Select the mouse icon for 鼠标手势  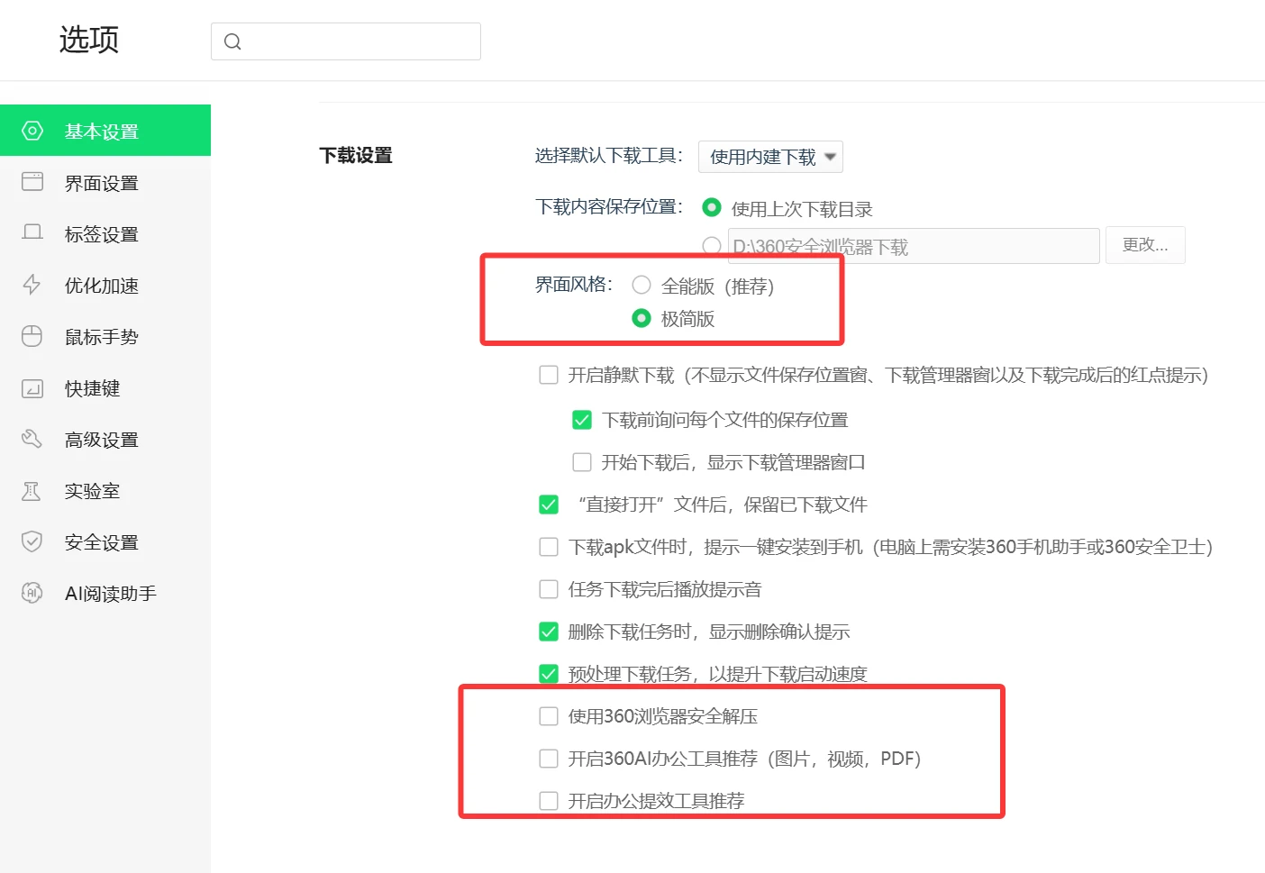pos(32,337)
